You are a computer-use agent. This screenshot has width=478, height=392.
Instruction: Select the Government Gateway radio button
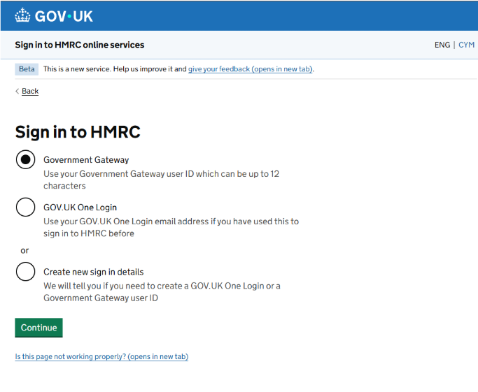(26, 159)
